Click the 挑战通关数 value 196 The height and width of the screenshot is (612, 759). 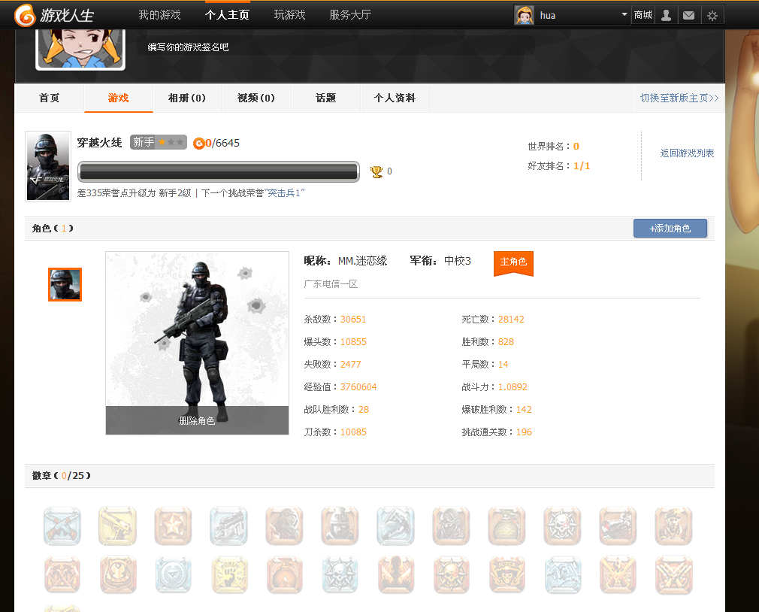pyautogui.click(x=524, y=432)
